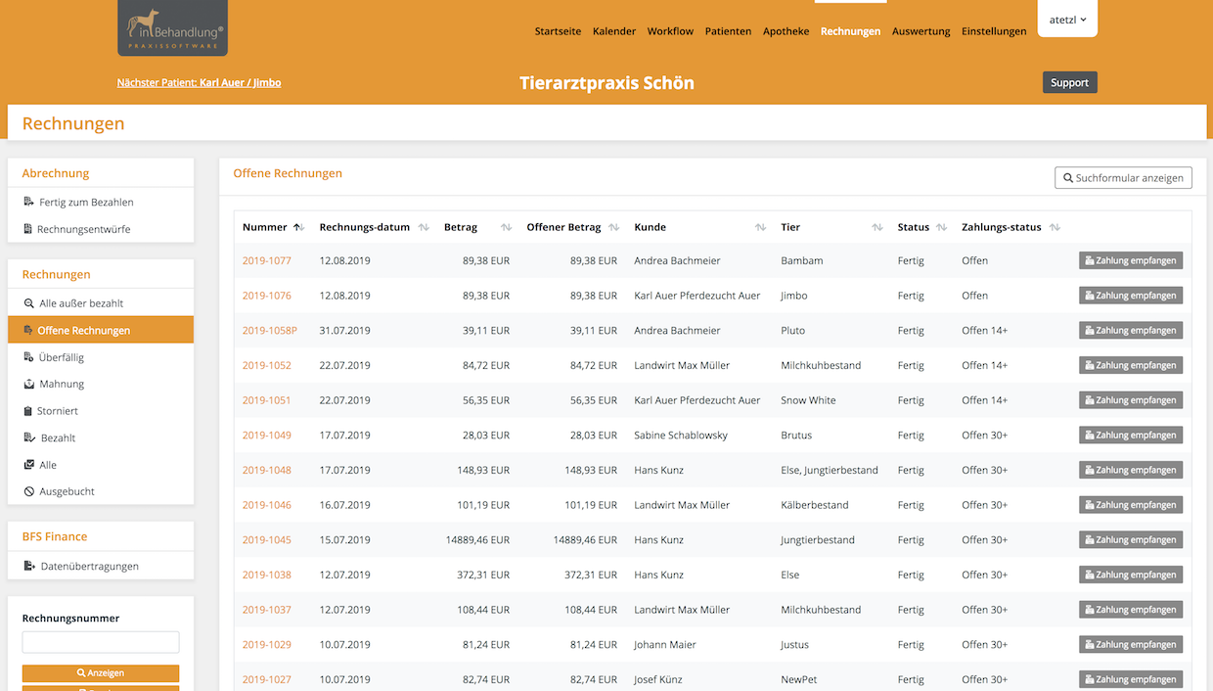Open invoice link 2019-1046
This screenshot has width=1213, height=691.
tap(267, 505)
